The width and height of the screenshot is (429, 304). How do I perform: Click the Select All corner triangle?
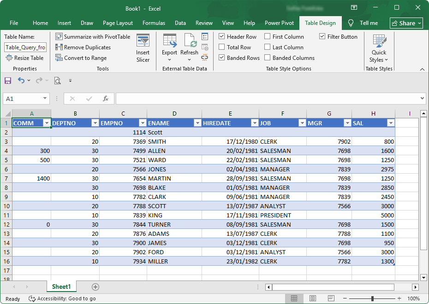[x=8, y=114]
